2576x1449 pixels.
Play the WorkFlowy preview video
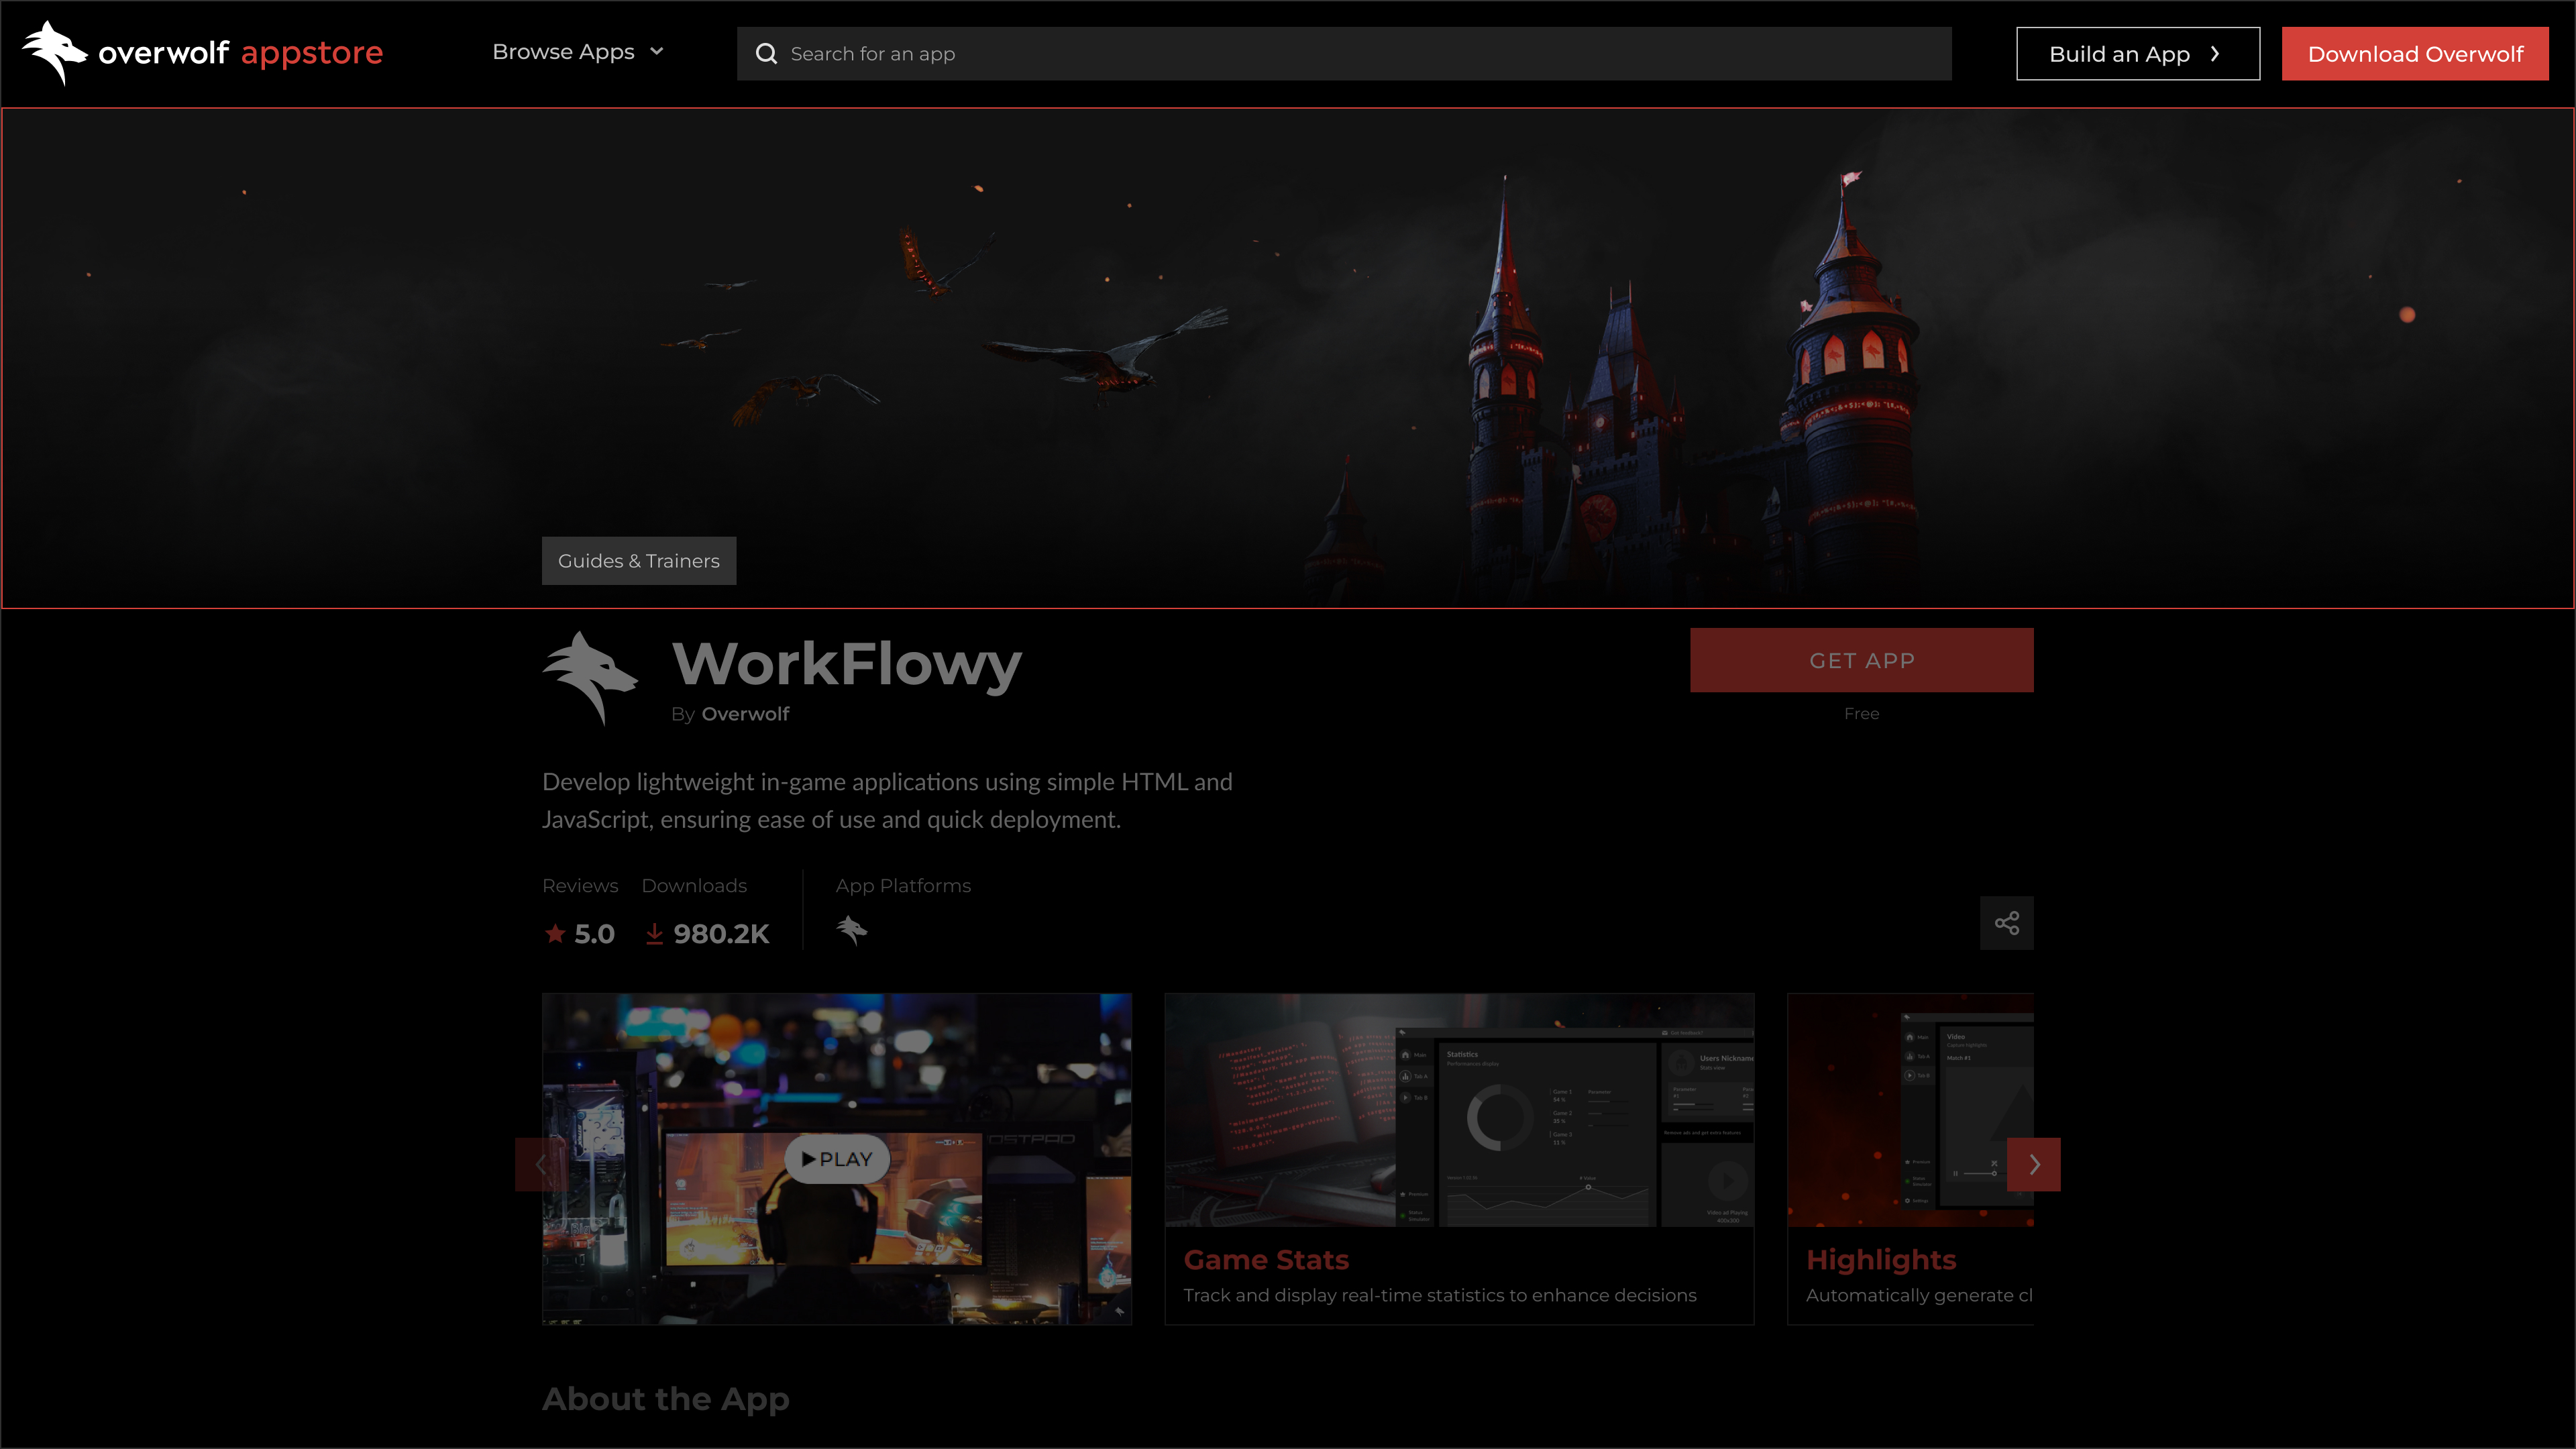coord(837,1159)
